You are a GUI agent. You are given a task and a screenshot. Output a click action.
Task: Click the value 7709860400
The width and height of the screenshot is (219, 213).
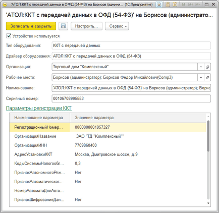pyautogui.click(x=86, y=145)
